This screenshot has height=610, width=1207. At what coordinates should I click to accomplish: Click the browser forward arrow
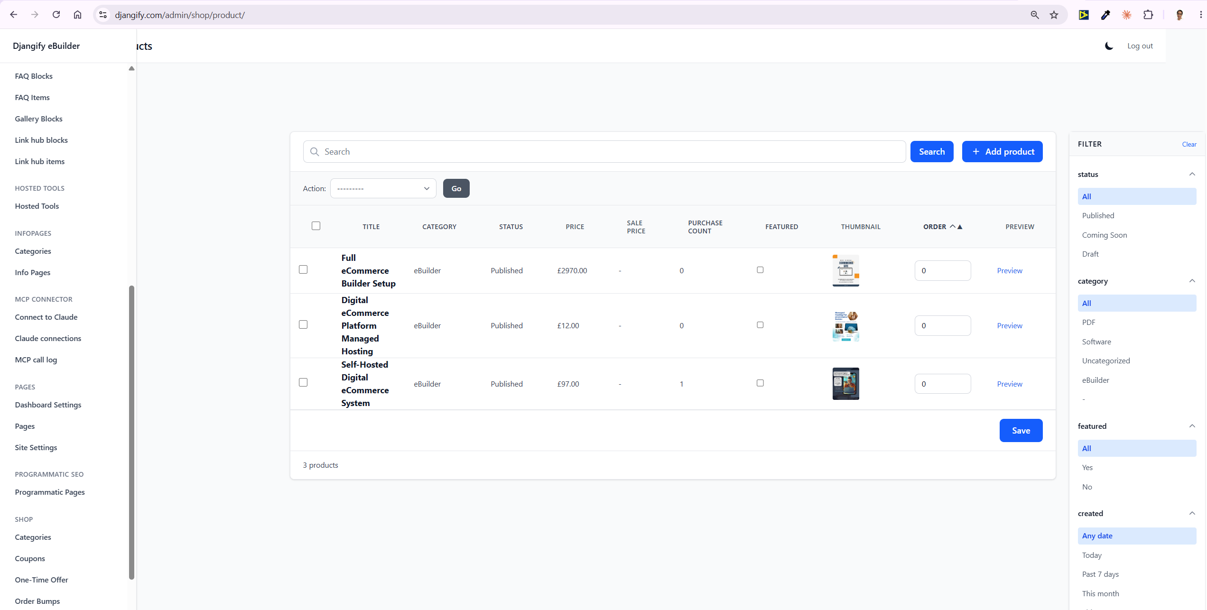35,15
